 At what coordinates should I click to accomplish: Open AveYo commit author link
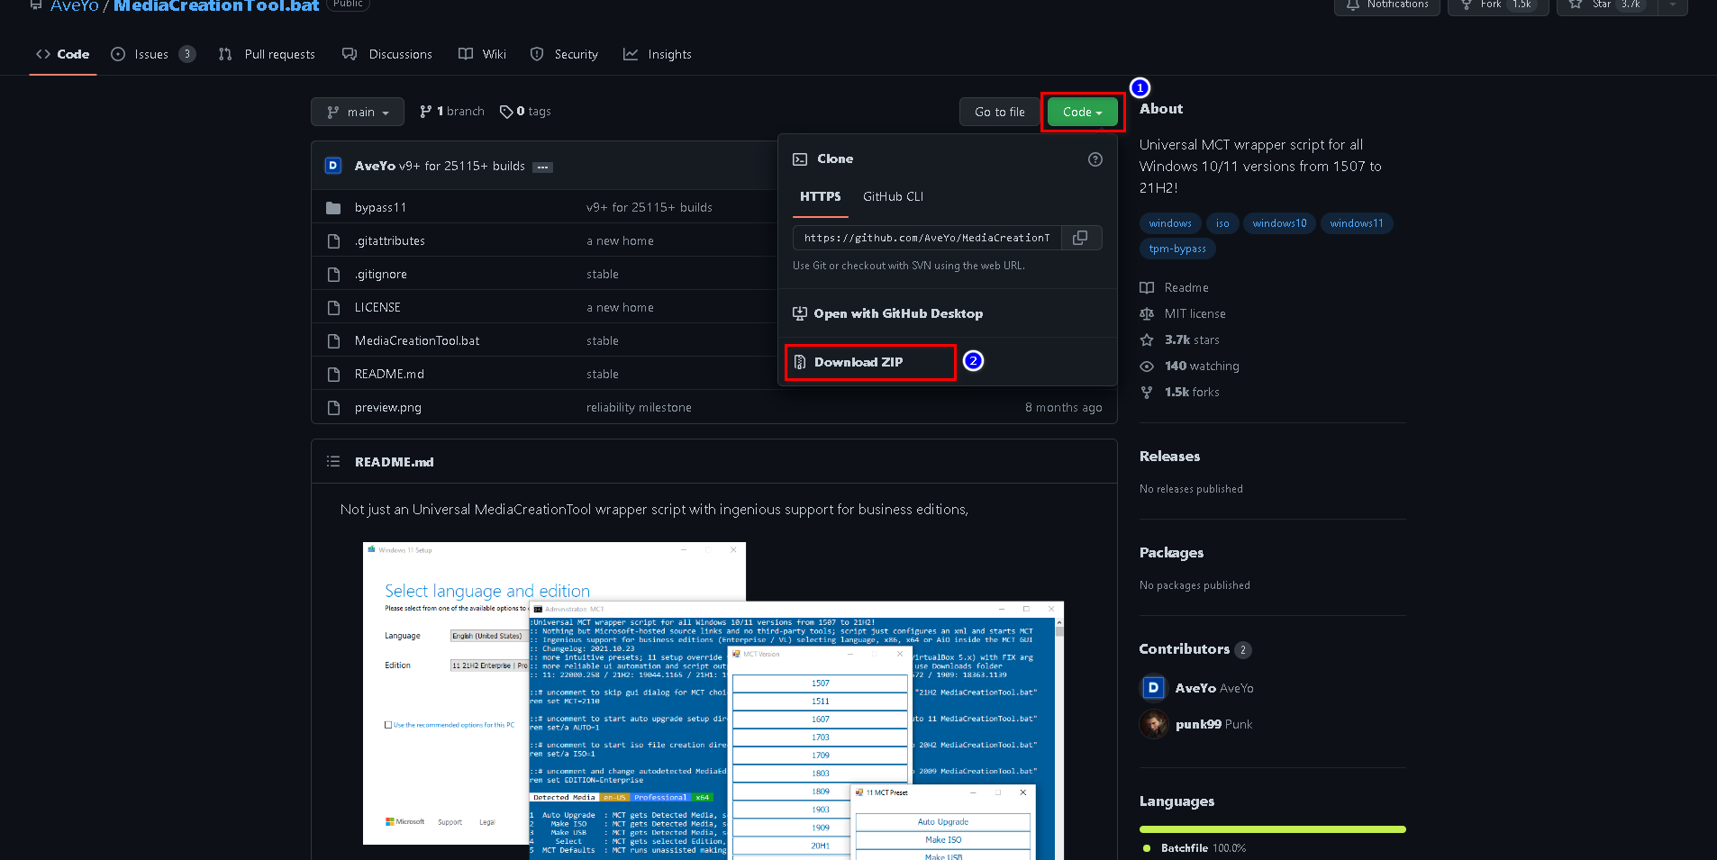pyautogui.click(x=375, y=166)
